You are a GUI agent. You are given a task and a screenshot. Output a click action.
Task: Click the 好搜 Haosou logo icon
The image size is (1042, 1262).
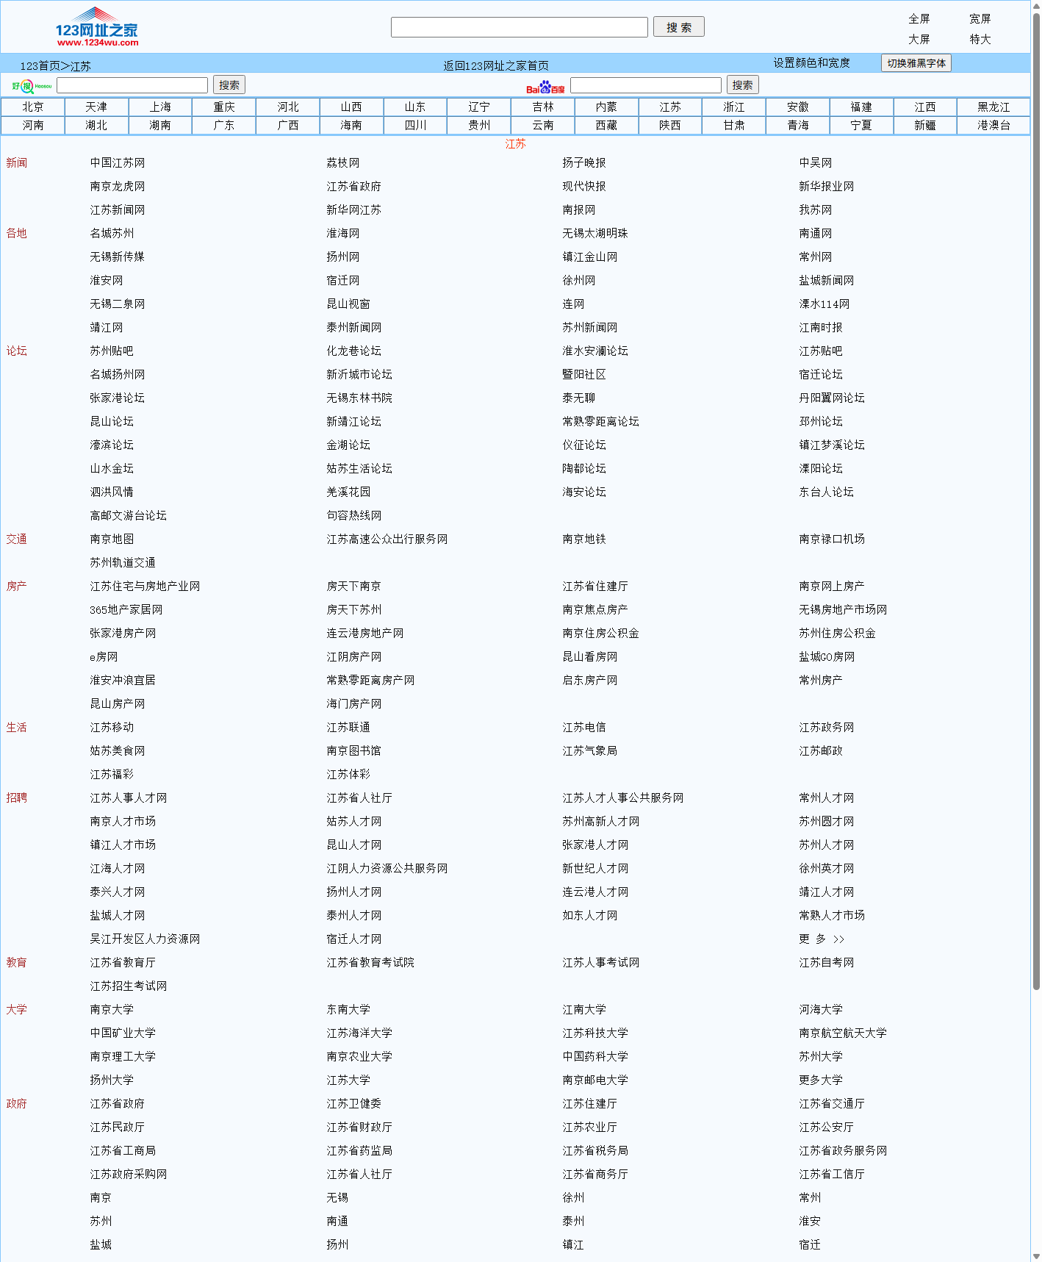[31, 86]
